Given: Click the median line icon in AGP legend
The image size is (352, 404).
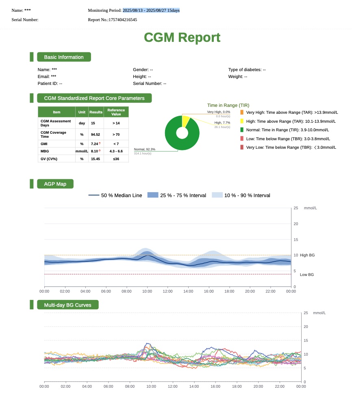Looking at the screenshot, I should pyautogui.click(x=94, y=195).
